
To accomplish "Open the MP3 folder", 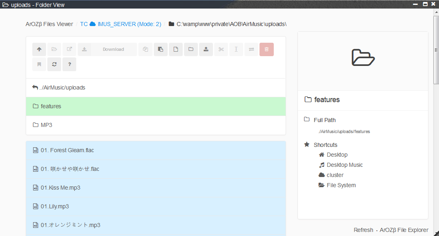I will [46, 125].
